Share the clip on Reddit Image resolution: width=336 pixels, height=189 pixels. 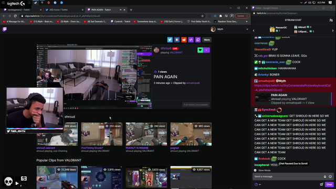(x=184, y=40)
